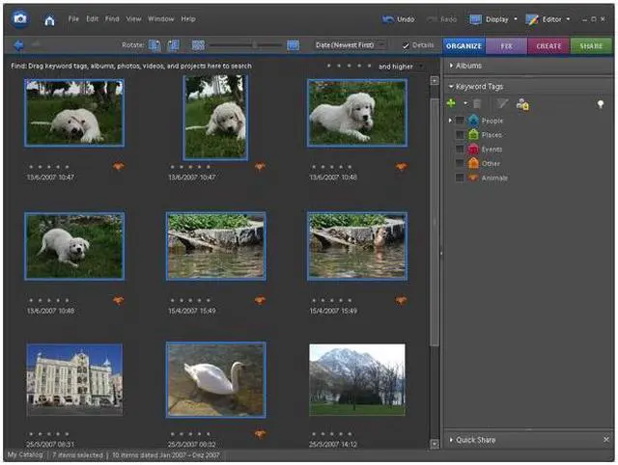This screenshot has width=618, height=465.
Task: Click the green plus new tag icon
Action: click(451, 103)
